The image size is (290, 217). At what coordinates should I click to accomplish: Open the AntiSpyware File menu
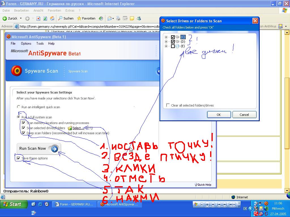click(13, 44)
